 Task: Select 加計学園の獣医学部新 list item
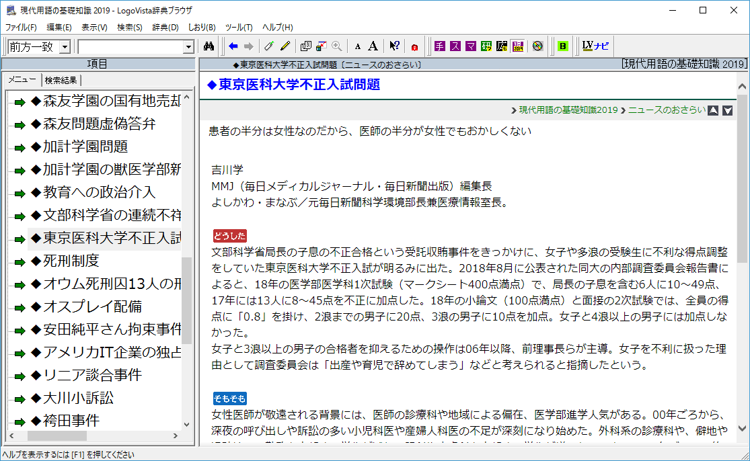click(105, 169)
